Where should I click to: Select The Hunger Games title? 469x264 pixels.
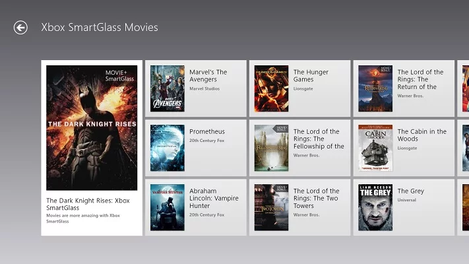[x=311, y=76]
